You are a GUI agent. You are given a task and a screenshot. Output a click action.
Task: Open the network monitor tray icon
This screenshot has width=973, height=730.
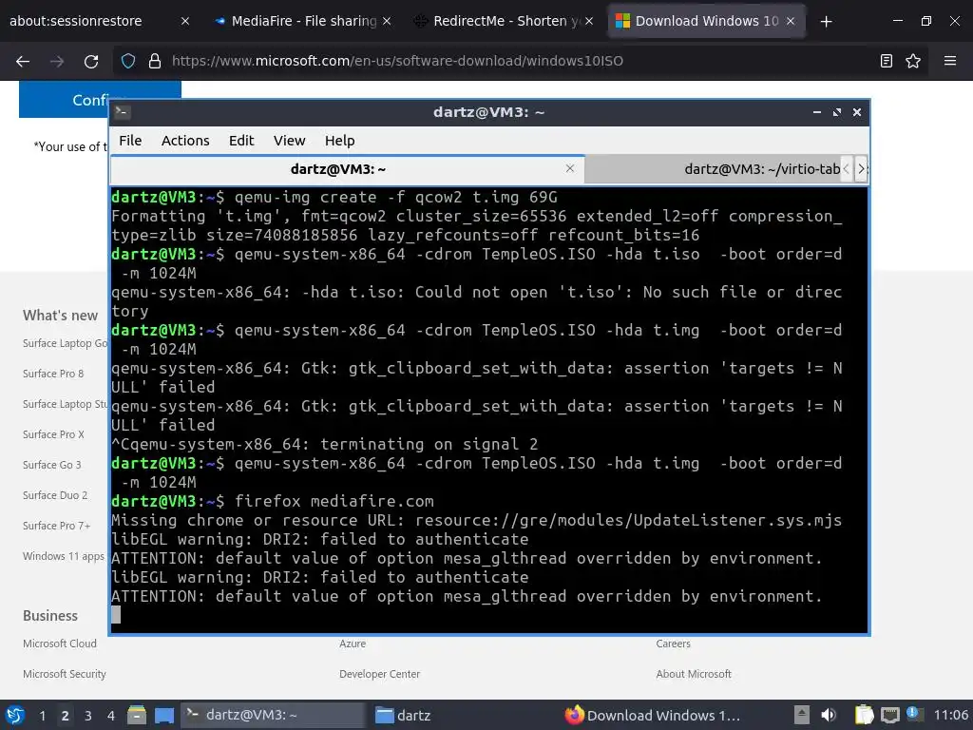click(x=889, y=715)
